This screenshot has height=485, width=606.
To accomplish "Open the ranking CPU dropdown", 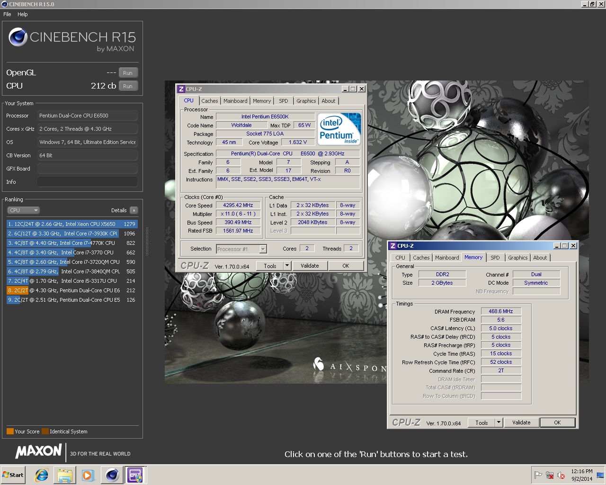I will click(23, 210).
